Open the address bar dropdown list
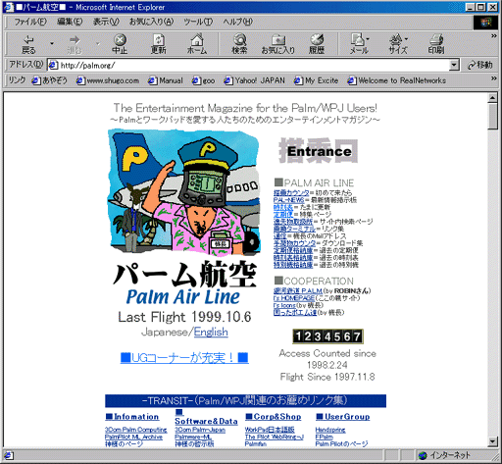Image resolution: width=502 pixels, height=464 pixels. pyautogui.click(x=453, y=65)
